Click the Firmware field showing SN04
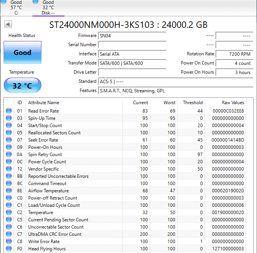This screenshot has width=257, height=253. 132,35
